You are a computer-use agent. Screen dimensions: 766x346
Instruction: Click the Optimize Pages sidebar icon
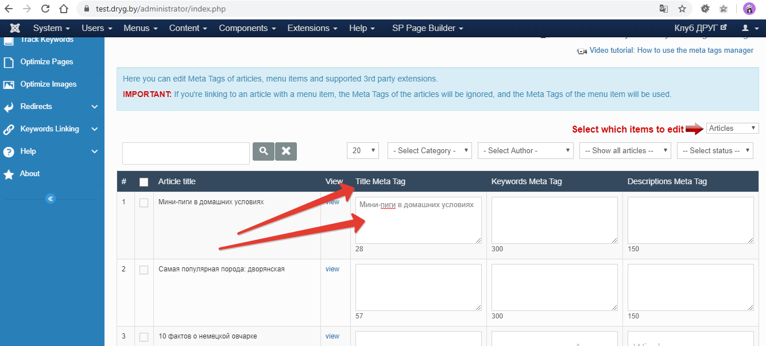pyautogui.click(x=9, y=62)
